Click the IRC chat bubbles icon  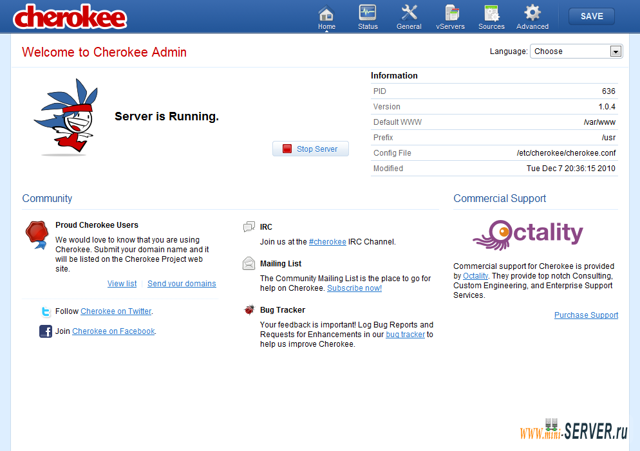(249, 226)
